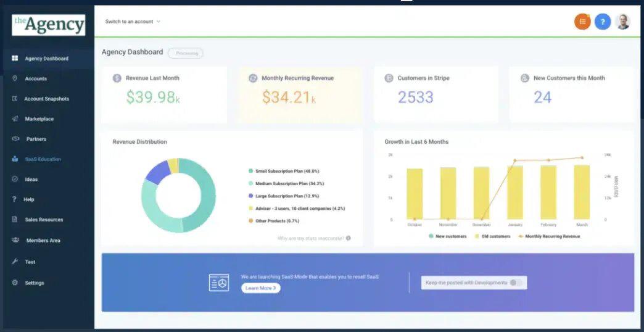Click Small Subscription Plan legend color dot
Screen dimensions: 644x332
(250, 171)
